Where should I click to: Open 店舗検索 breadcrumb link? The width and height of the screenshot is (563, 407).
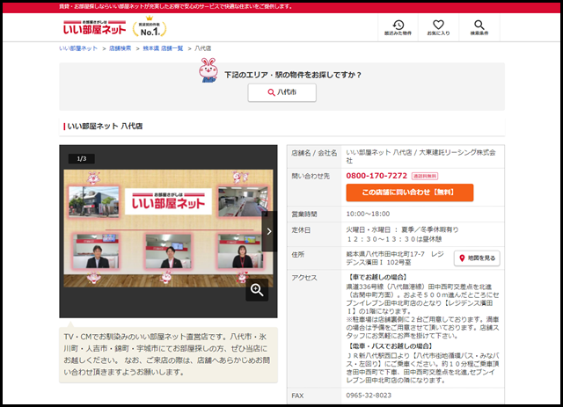pyautogui.click(x=121, y=48)
